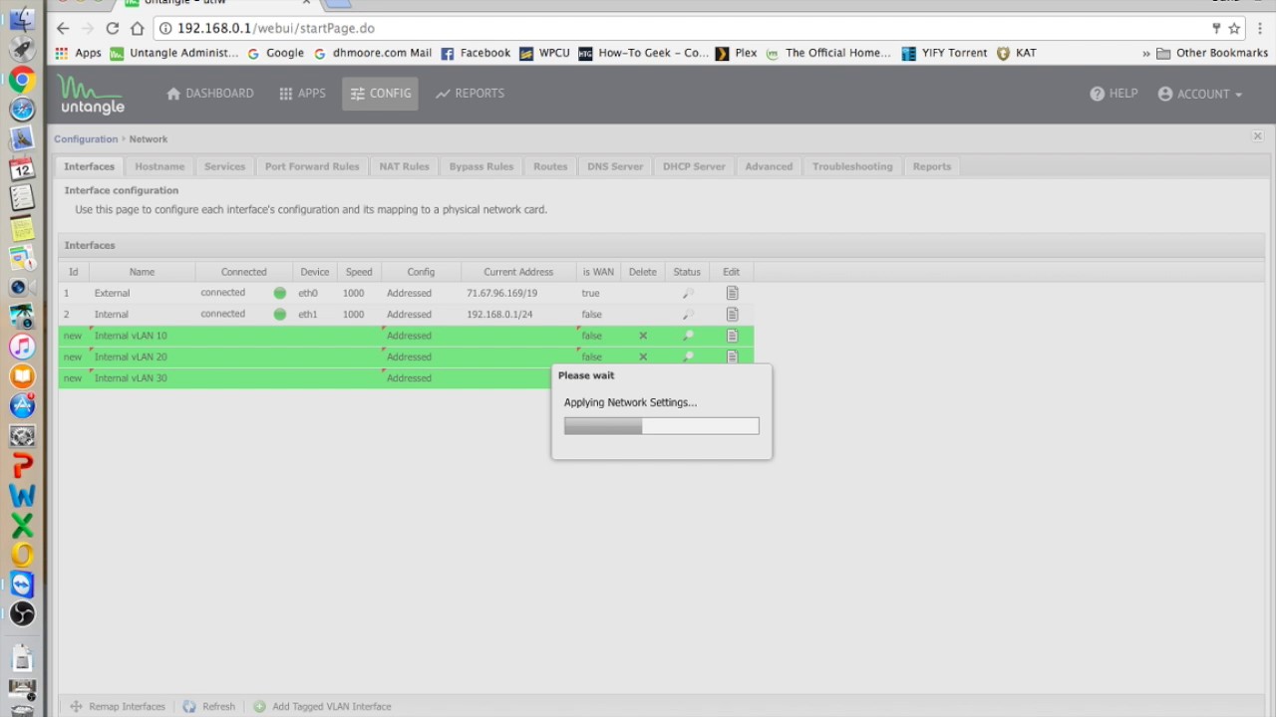Sort by the is WAN column
1276x717 pixels.
598,272
